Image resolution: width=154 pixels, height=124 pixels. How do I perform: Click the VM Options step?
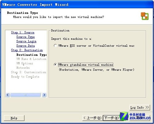click(x=25, y=63)
